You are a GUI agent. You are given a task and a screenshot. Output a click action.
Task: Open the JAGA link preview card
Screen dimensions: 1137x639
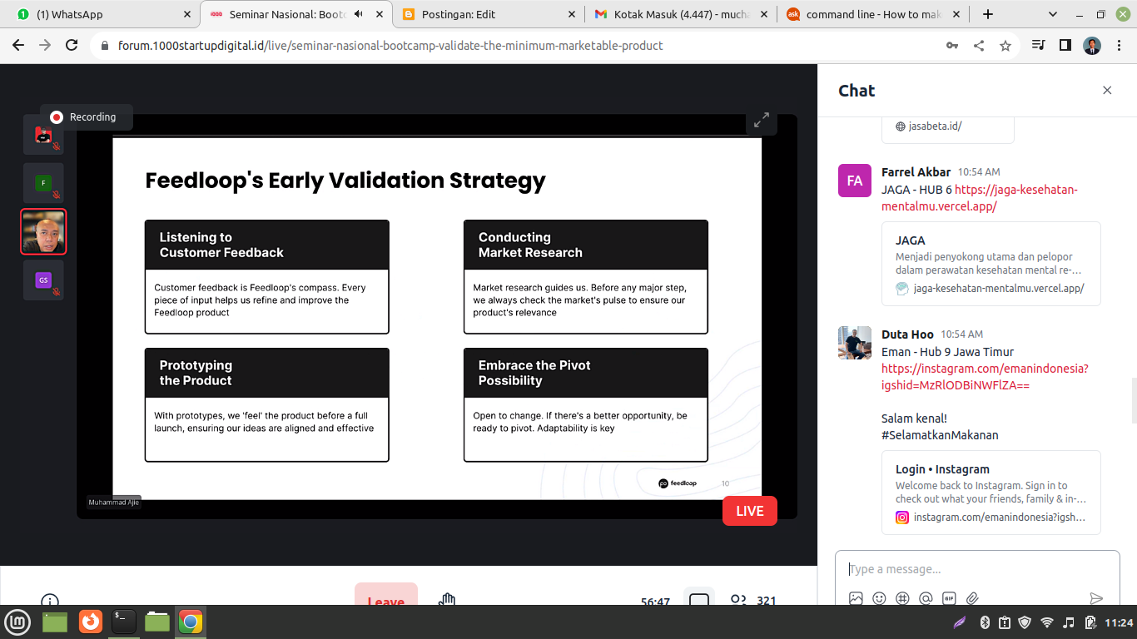pyautogui.click(x=991, y=265)
